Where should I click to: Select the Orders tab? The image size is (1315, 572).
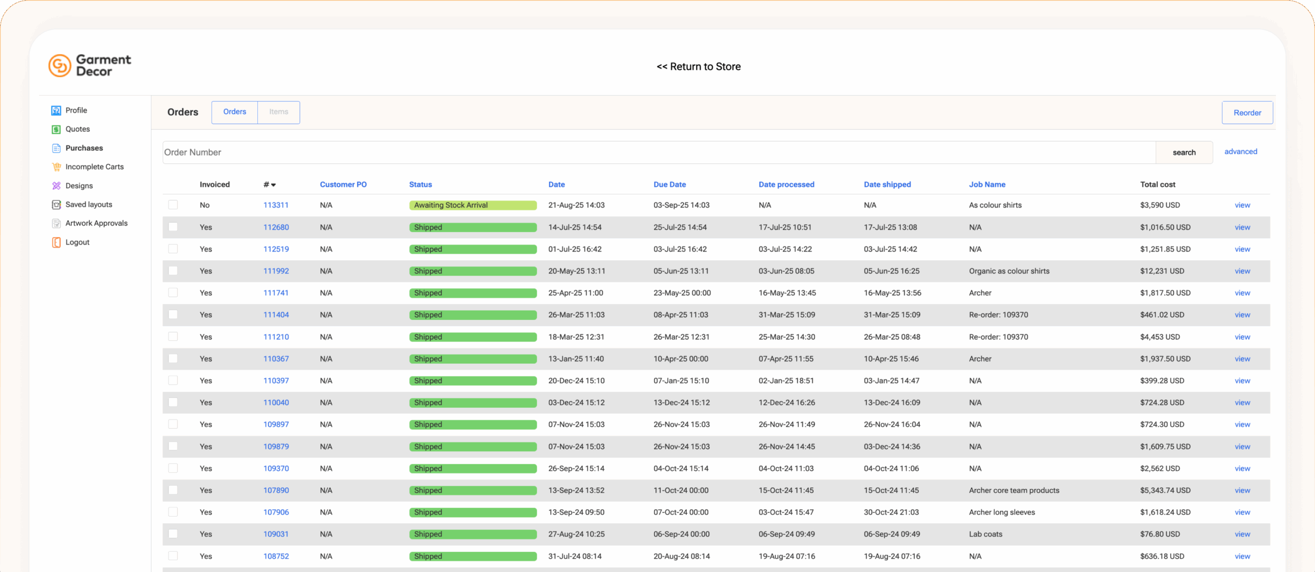point(234,112)
